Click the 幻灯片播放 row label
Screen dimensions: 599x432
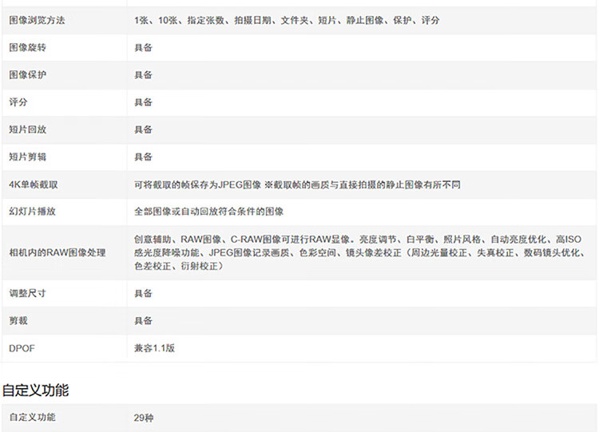pyautogui.click(x=32, y=212)
